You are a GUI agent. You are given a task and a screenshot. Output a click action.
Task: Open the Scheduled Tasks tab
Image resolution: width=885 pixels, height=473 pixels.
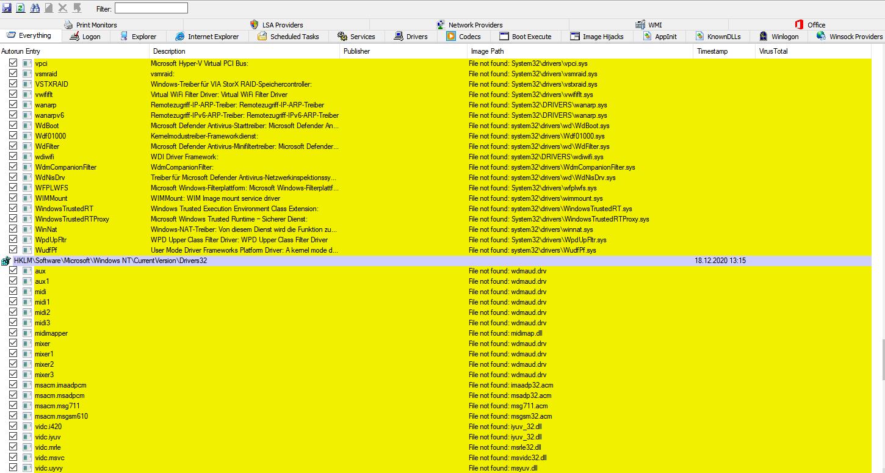(x=289, y=37)
